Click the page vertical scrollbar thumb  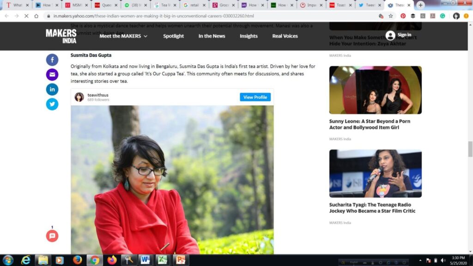coord(470,149)
